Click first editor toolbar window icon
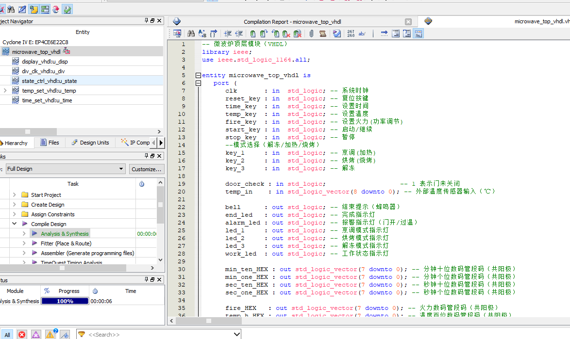Screen dimensions: 570x339 point(177,34)
